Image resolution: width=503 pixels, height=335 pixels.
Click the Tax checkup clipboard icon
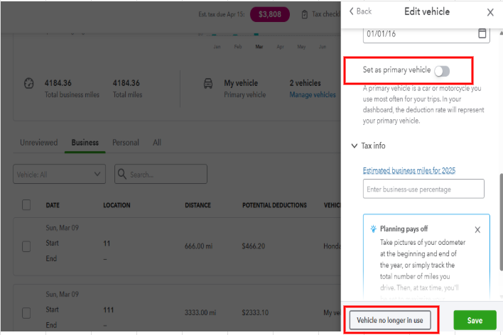click(x=305, y=14)
